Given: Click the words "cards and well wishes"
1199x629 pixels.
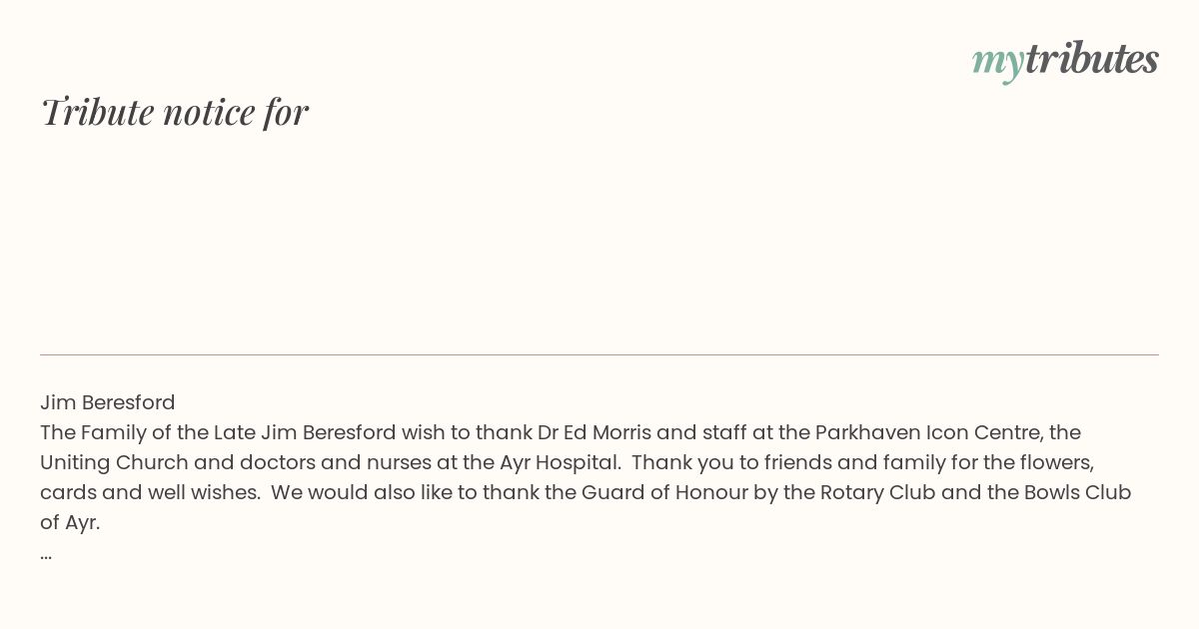Looking at the screenshot, I should pos(150,492).
